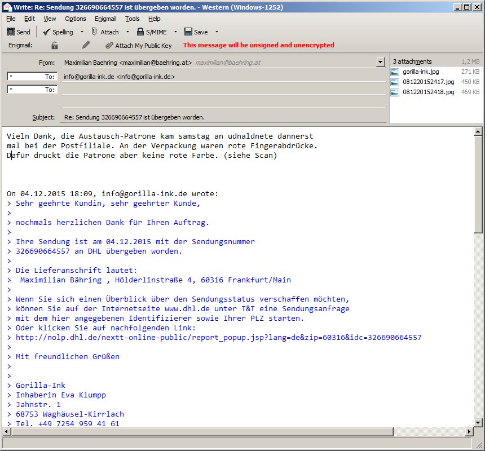Click the '271 KB' size of gorilla-ink.jpg
Screen dimensions: 485x451
(470, 72)
